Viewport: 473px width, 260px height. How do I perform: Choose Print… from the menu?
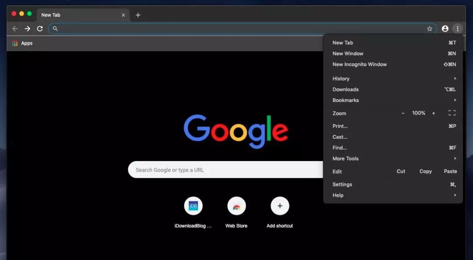[393, 126]
